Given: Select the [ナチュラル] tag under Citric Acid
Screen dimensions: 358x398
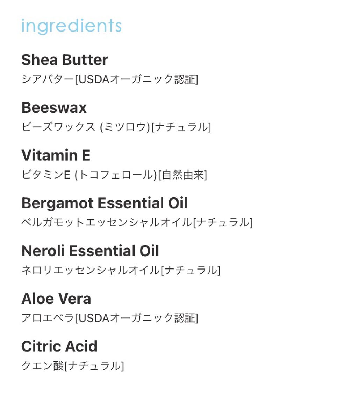Looking at the screenshot, I should [x=94, y=366].
